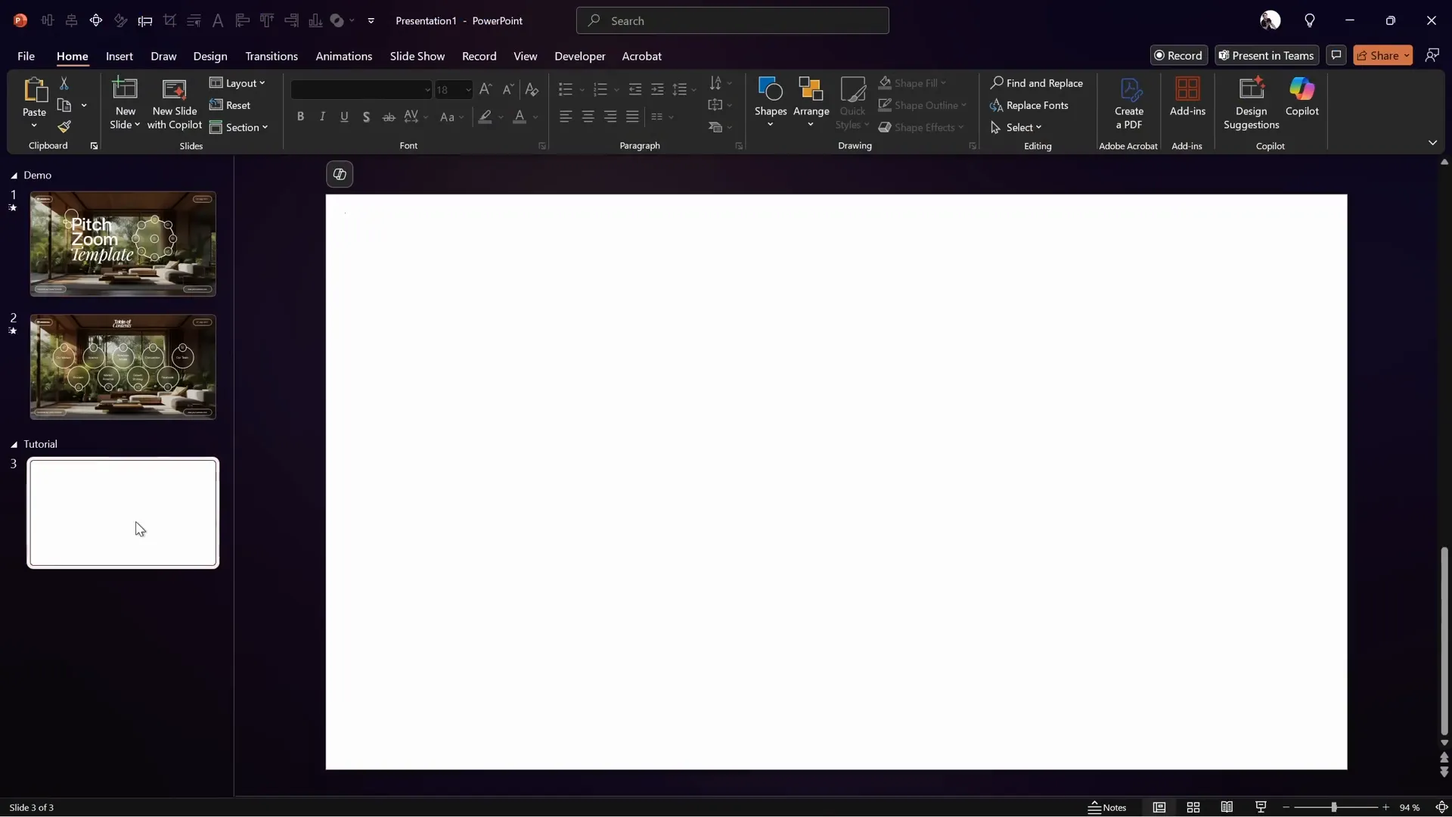Open Design Suggestions
This screenshot has height=817, width=1452.
click(x=1252, y=101)
